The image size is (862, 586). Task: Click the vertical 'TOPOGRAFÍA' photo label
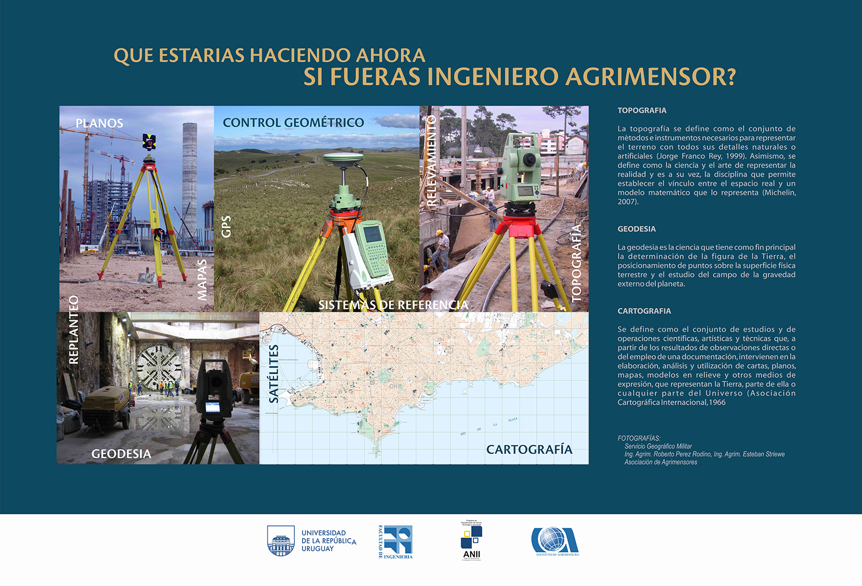(577, 263)
